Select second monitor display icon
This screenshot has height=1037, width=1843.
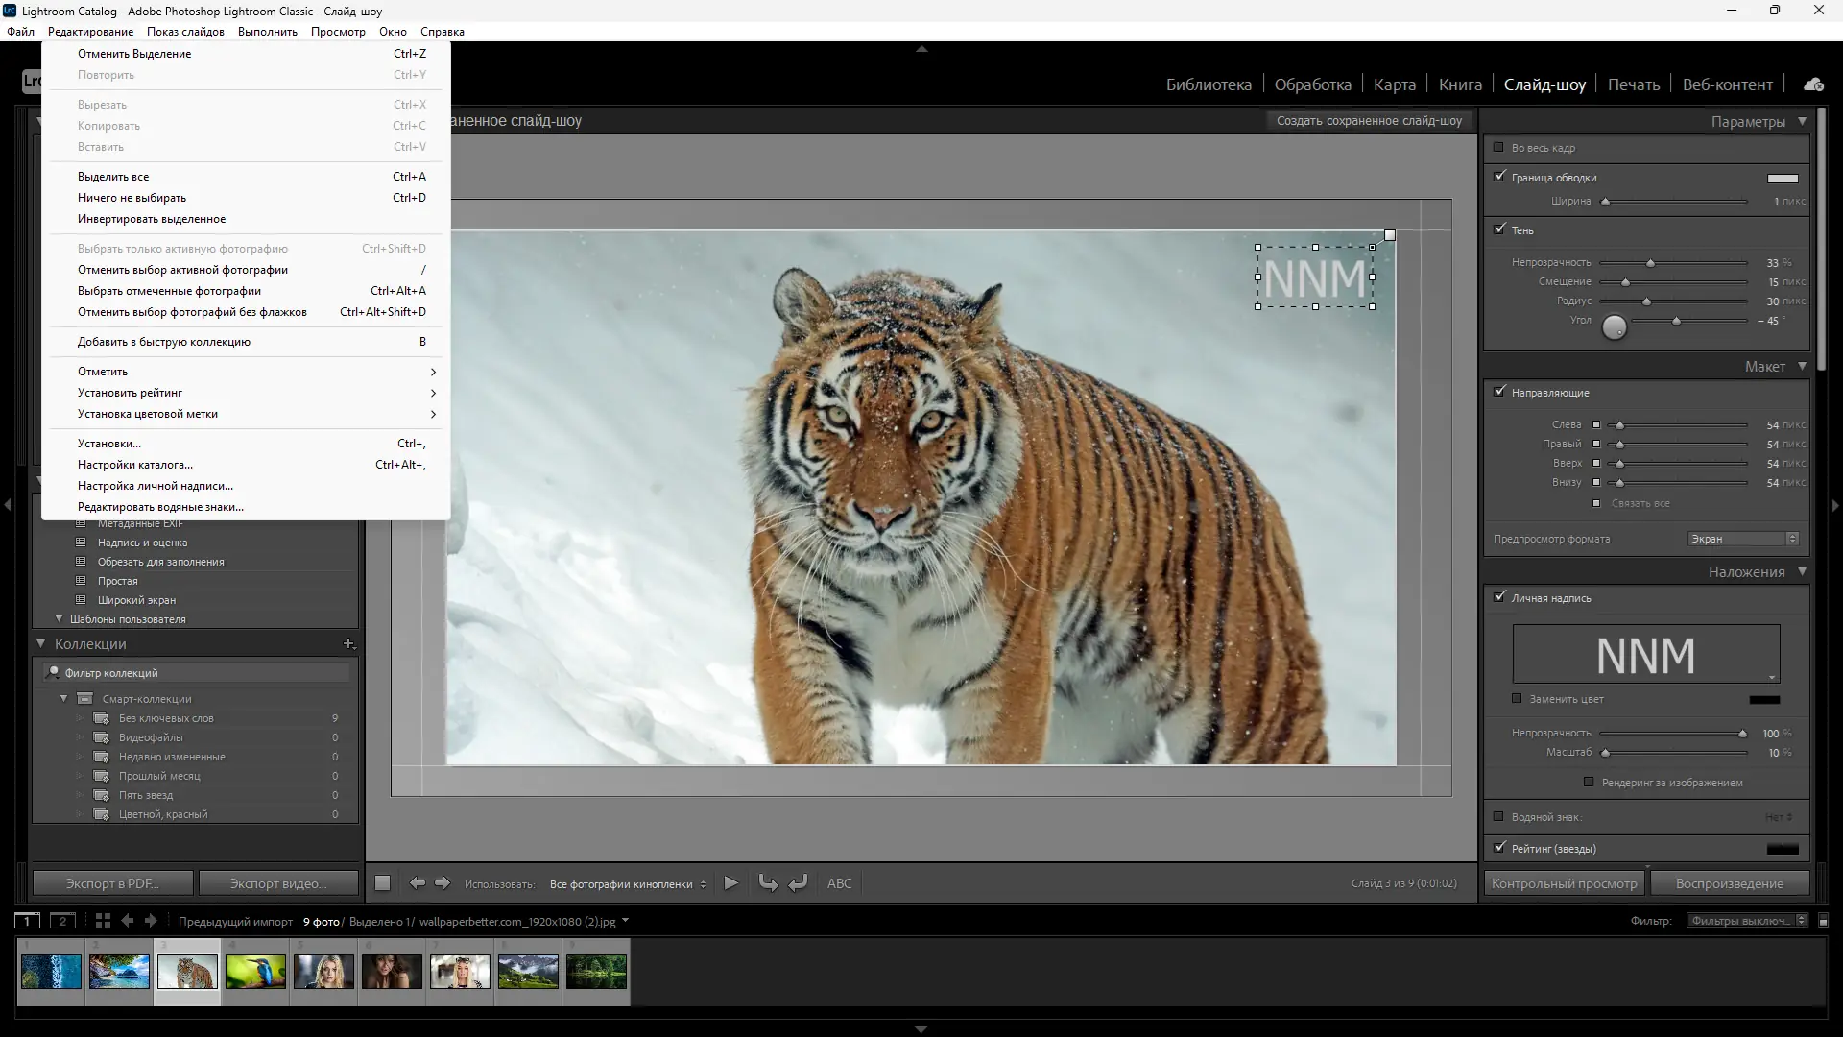pos(62,921)
